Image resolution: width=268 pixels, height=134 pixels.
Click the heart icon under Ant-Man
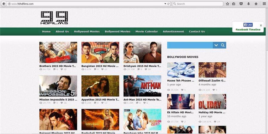144,103
